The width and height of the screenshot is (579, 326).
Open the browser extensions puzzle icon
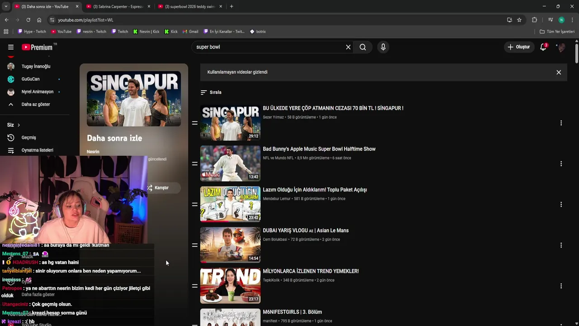[x=534, y=20]
